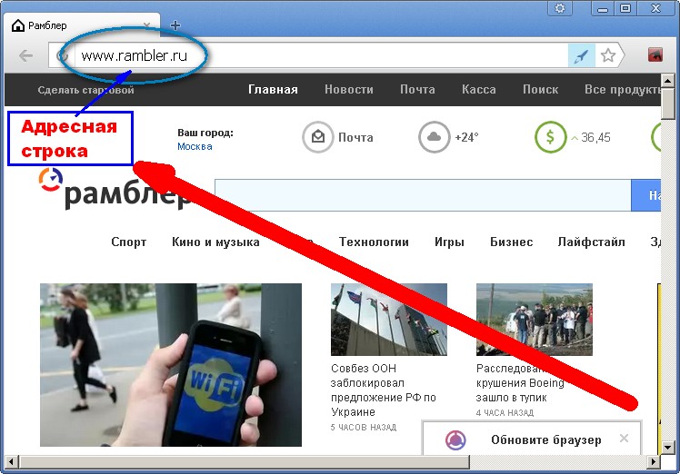Screen dimensions: 680x474
Task: Click the Рамблер logo
Action: (x=118, y=192)
